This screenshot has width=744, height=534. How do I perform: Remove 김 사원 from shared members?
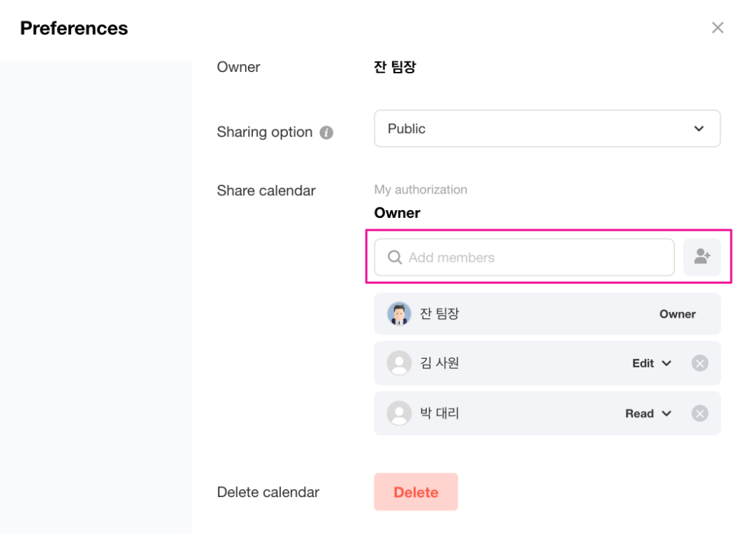click(x=700, y=363)
